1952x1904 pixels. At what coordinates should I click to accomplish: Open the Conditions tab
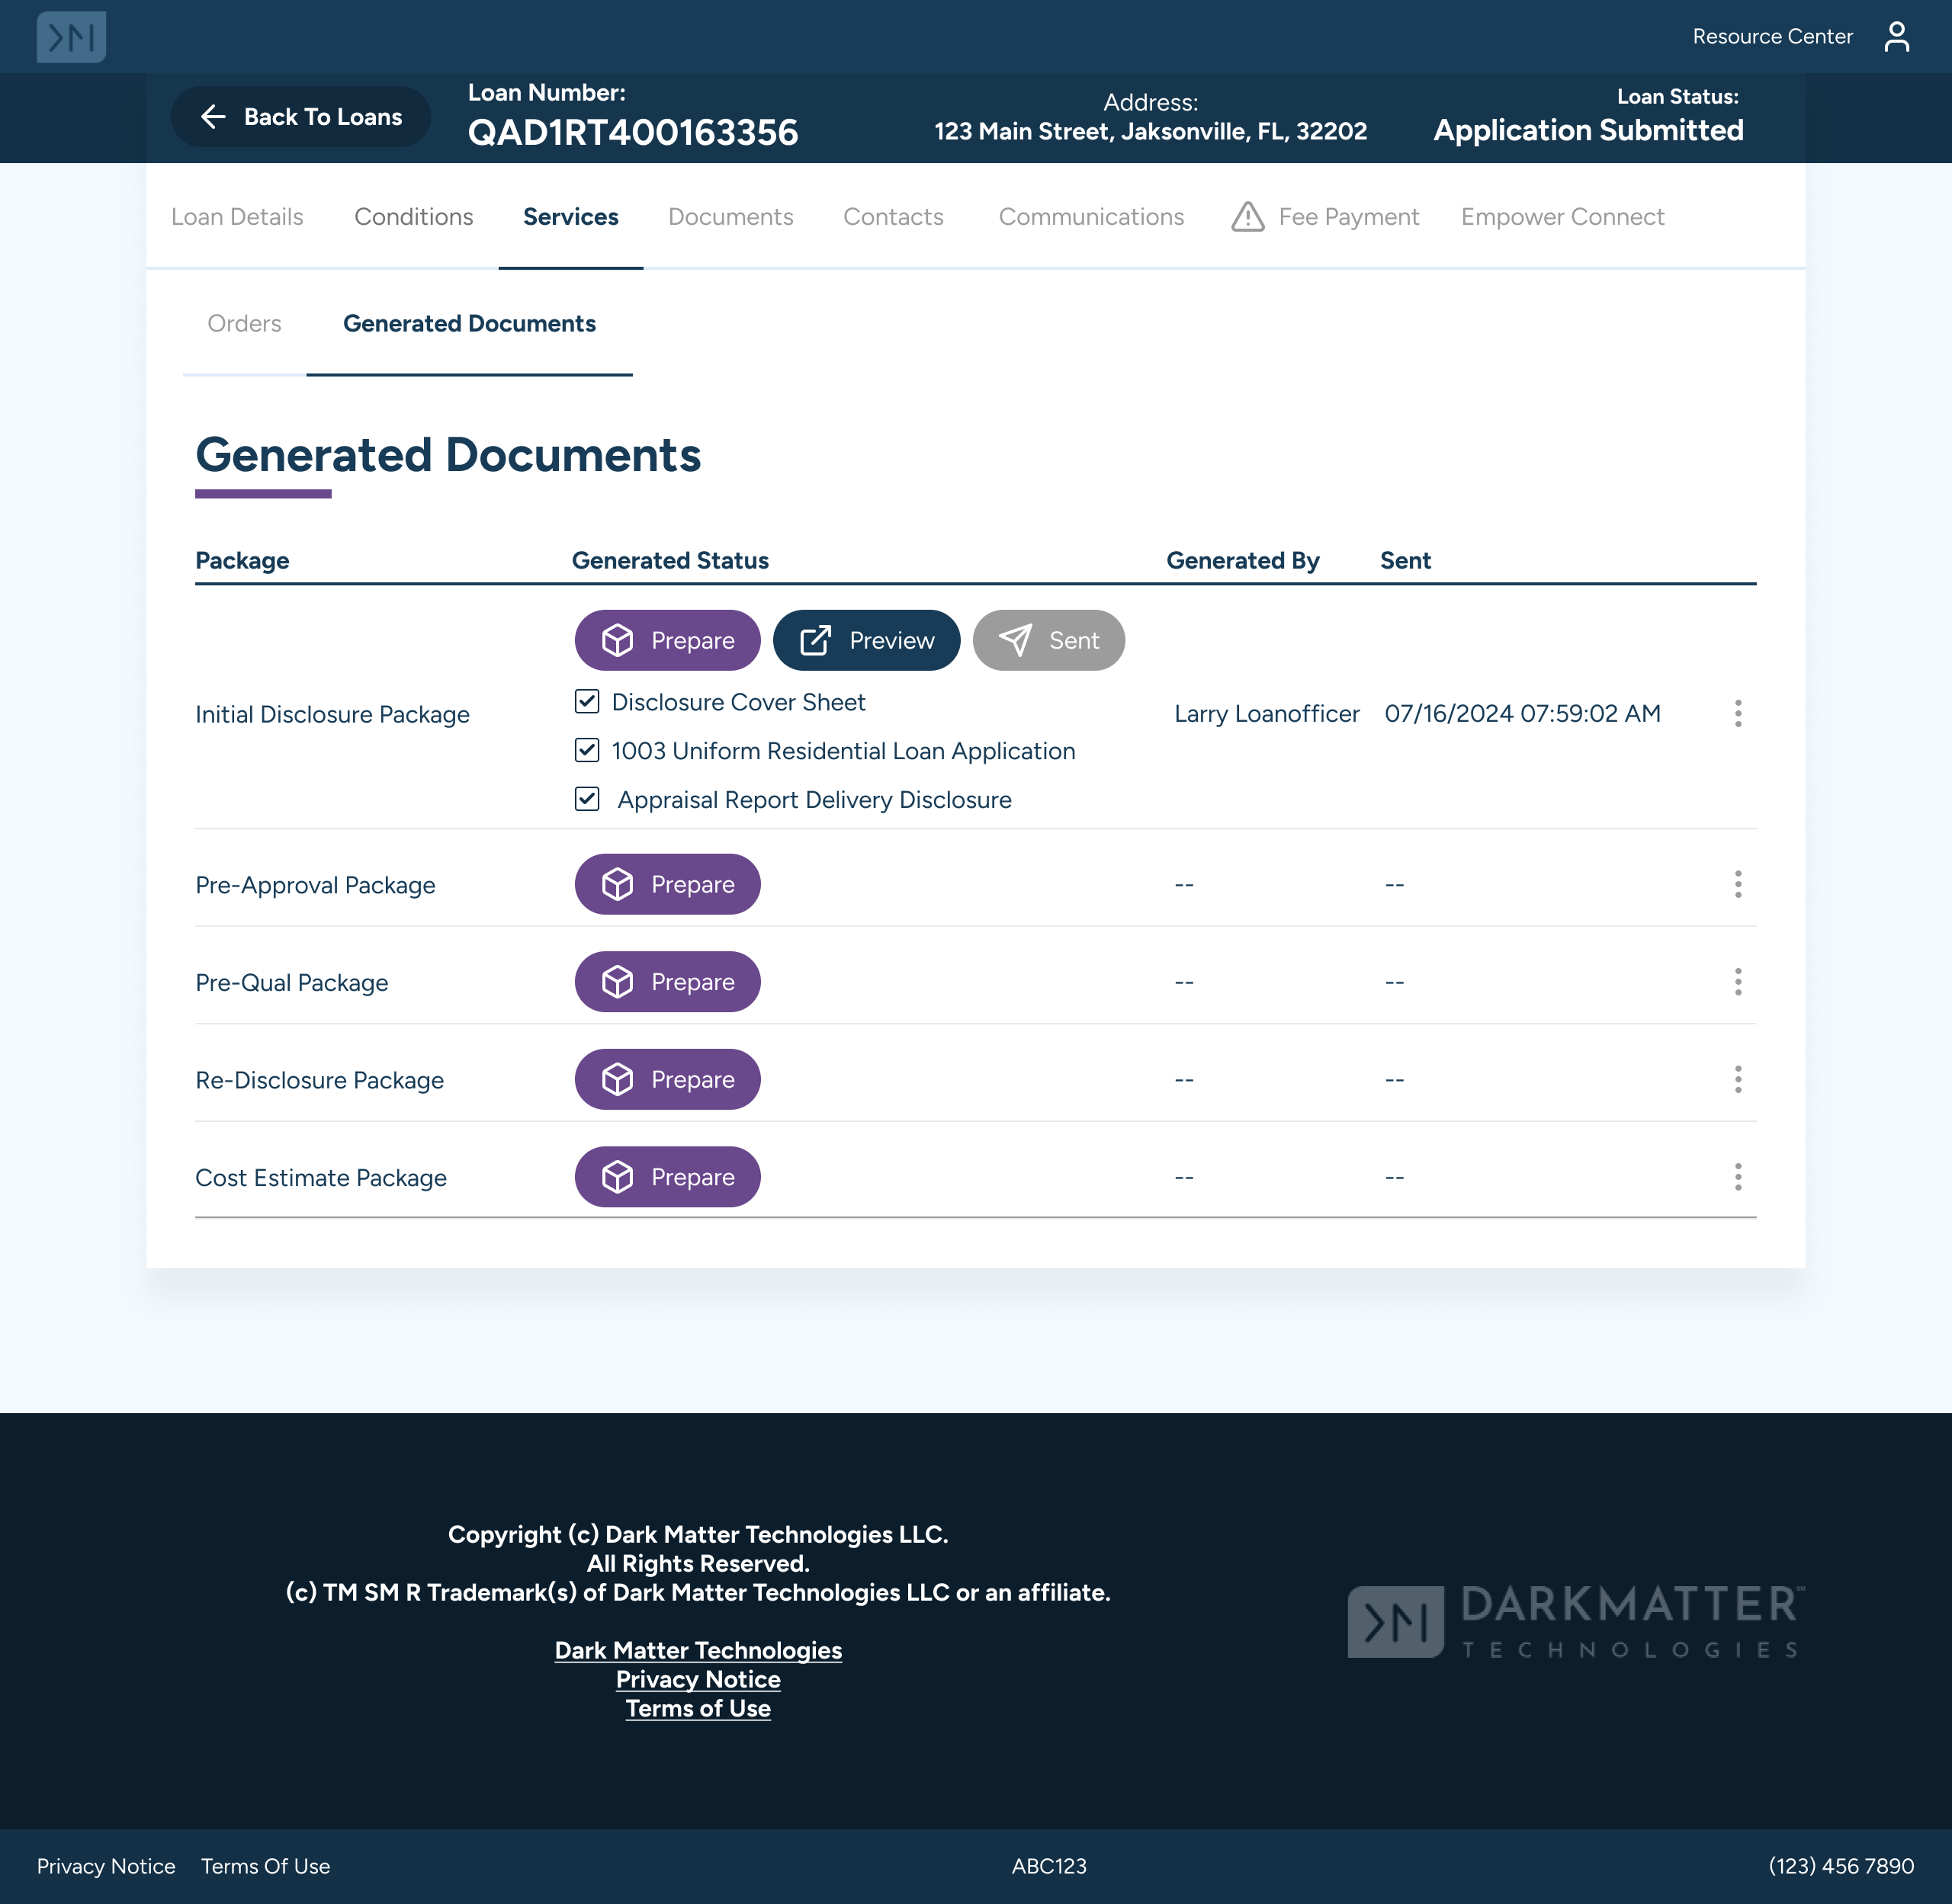point(413,217)
